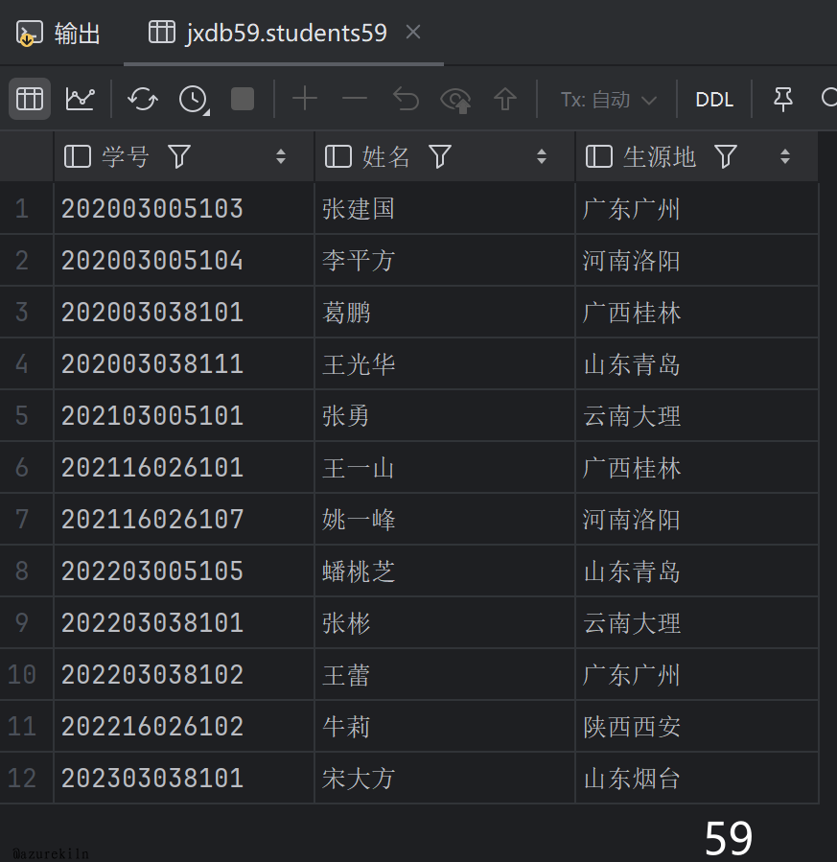Toggle the filter on the 学号 column
The width and height of the screenshot is (837, 862).
[x=179, y=156]
